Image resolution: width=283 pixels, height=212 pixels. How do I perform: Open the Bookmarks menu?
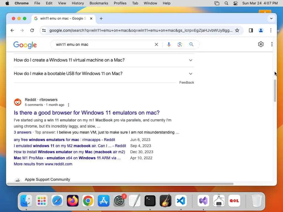click(99, 3)
